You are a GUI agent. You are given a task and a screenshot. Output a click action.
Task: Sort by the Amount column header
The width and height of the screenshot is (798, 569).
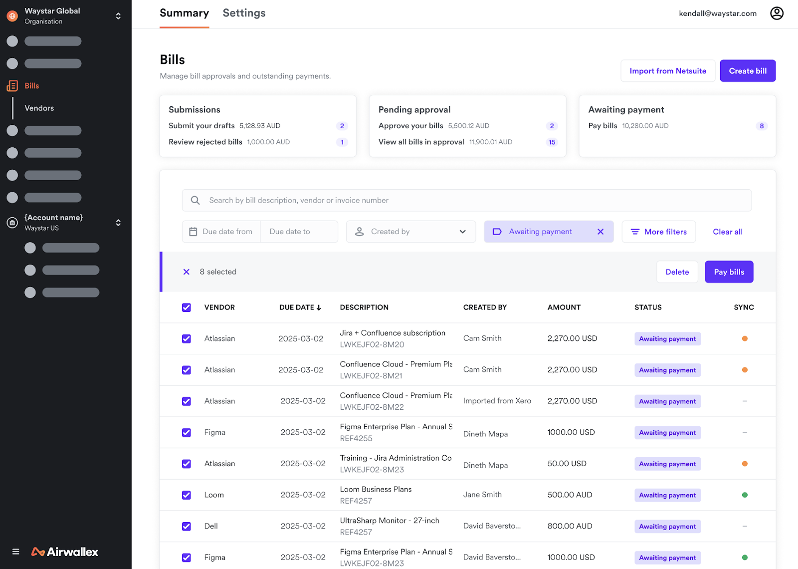pyautogui.click(x=564, y=307)
